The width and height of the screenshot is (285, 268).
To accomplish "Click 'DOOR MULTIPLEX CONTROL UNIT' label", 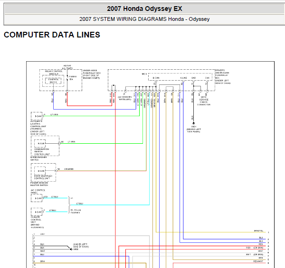I will (x=43, y=177).
